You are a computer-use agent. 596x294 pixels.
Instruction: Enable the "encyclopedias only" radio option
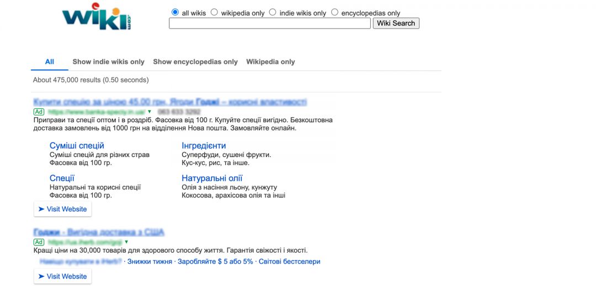tap(334, 12)
